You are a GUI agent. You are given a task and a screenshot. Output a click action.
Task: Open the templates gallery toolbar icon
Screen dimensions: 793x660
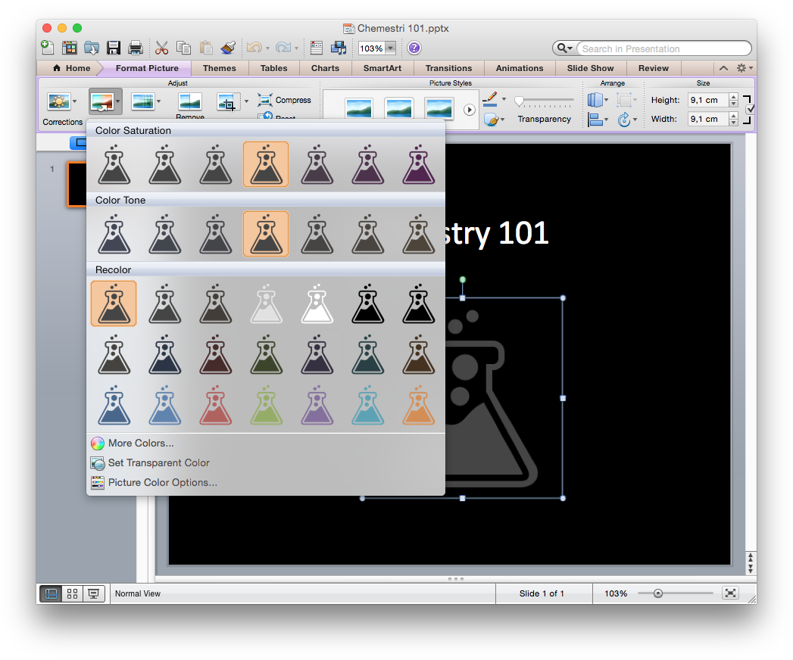point(69,48)
